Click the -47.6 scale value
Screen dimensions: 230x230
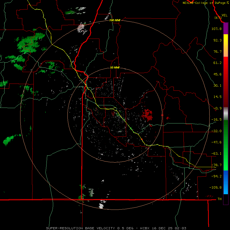[216, 142]
